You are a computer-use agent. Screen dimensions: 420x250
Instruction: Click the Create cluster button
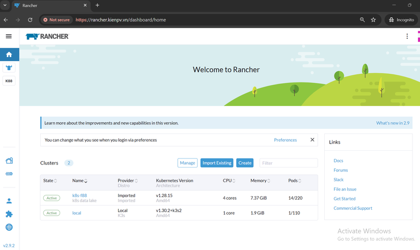pos(245,163)
